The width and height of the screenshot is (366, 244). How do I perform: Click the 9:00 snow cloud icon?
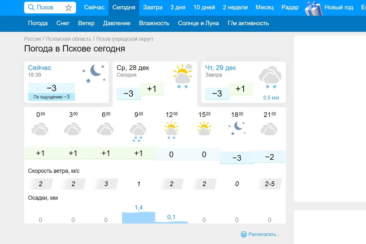pos(138,131)
